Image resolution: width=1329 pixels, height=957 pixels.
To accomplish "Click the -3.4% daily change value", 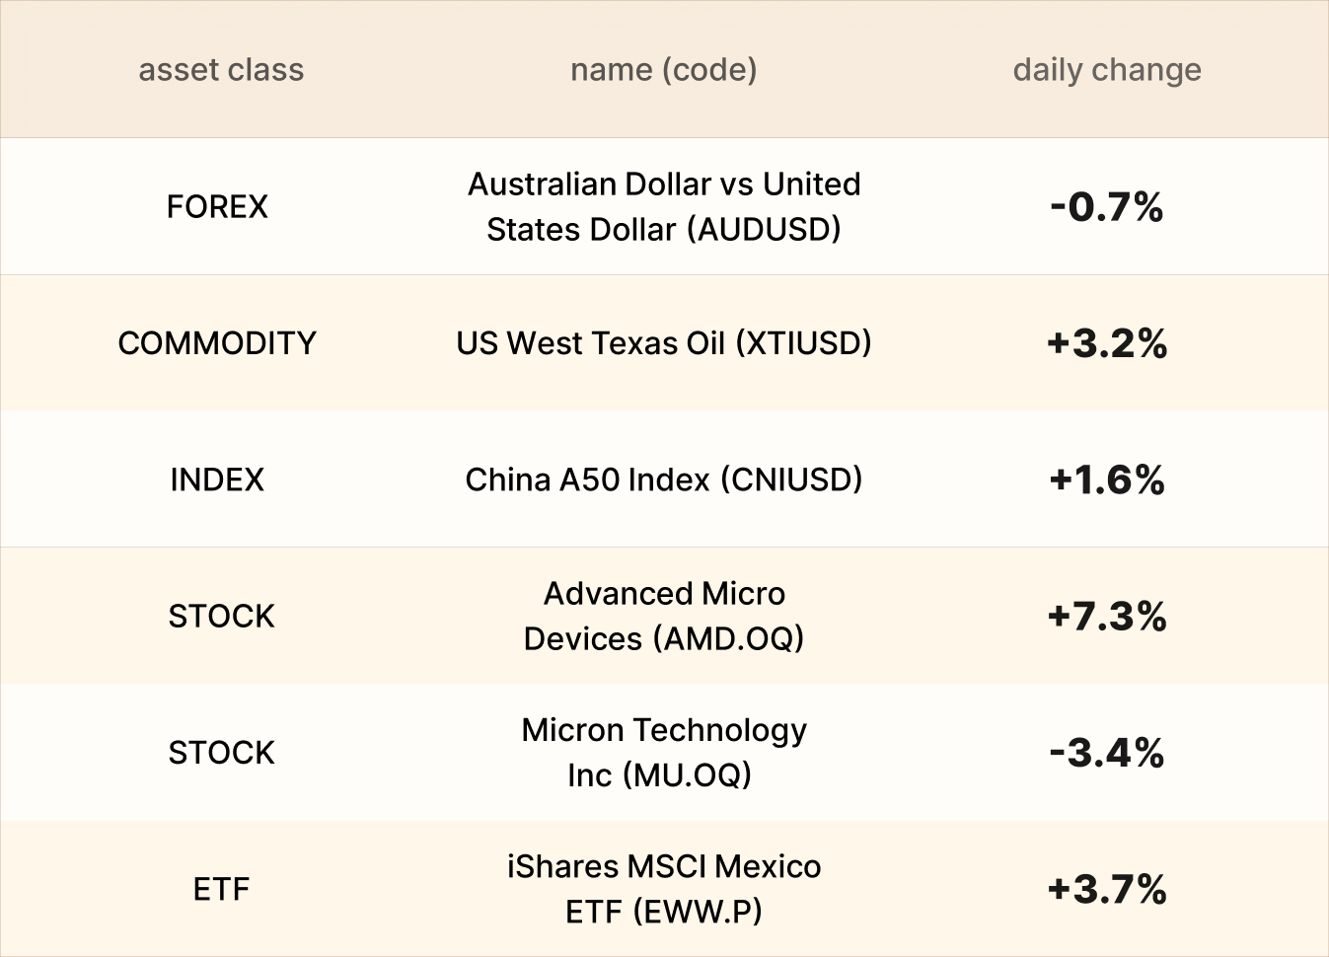I will pos(1107,753).
